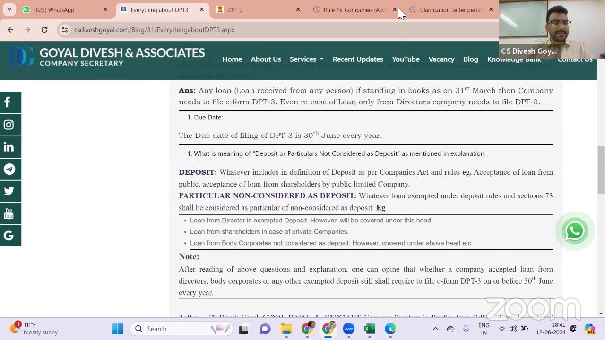Go to the Home page
Screen dimensions: 605x340
pos(232,59)
